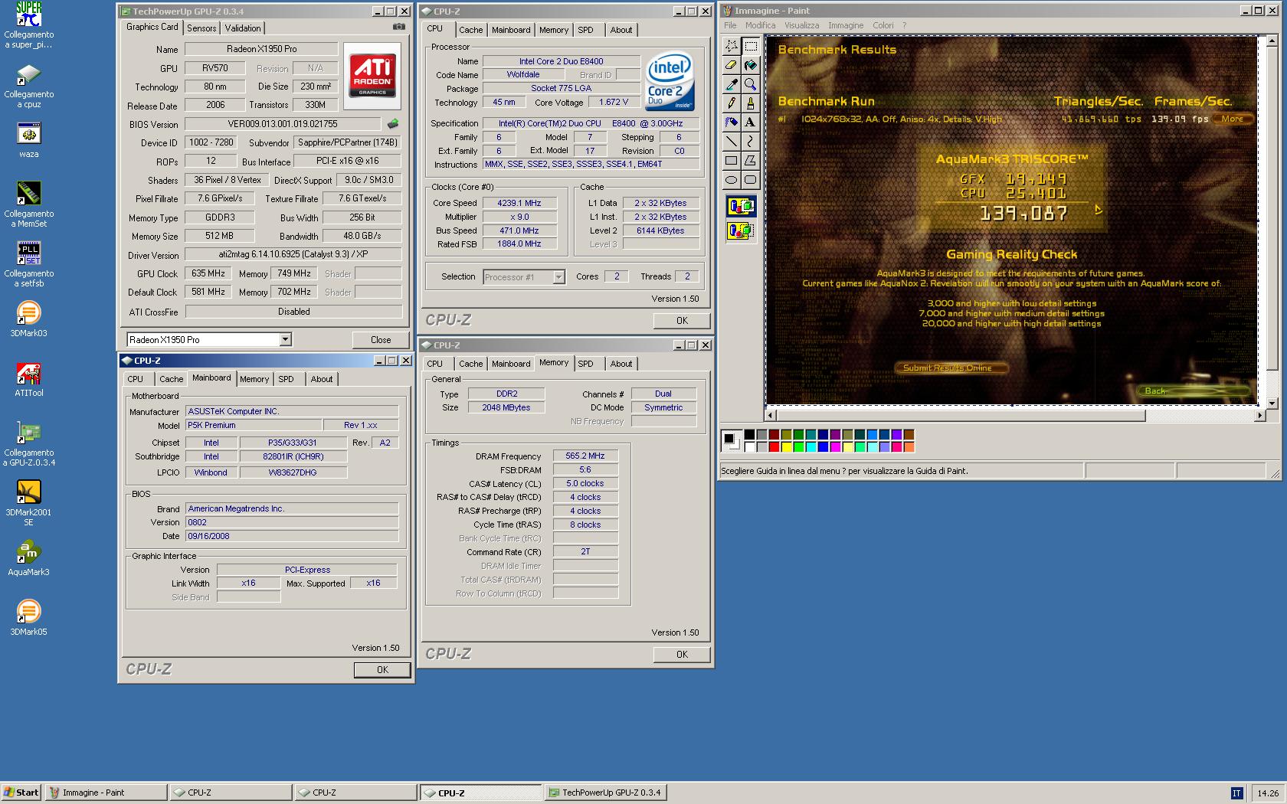Choose the Eraser tool in Paint
This screenshot has width=1287, height=804.
click(732, 65)
